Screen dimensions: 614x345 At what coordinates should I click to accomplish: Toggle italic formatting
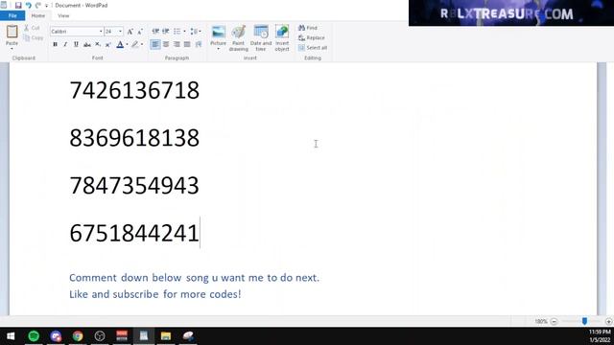tap(65, 45)
